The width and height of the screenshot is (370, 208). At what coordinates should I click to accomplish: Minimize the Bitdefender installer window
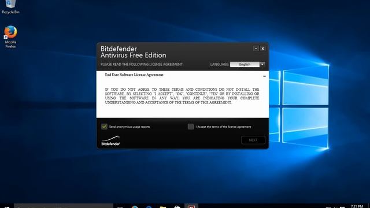point(256,49)
